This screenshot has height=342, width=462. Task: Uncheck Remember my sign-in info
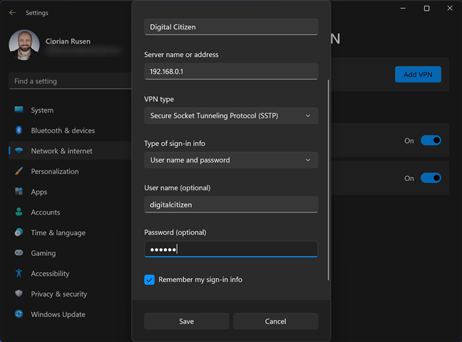click(x=150, y=279)
